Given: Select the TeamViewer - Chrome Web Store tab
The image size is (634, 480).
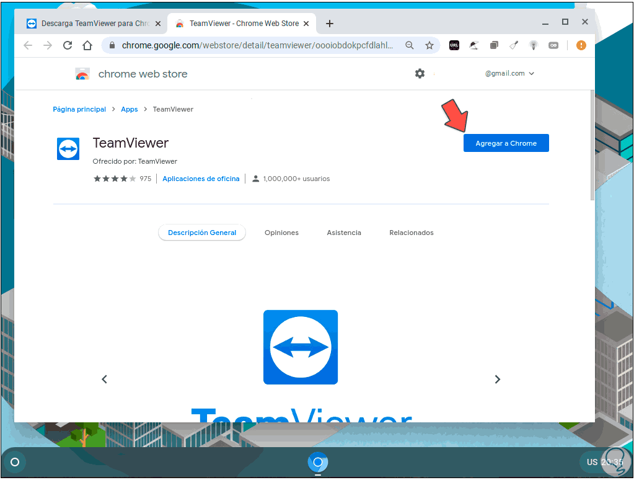Looking at the screenshot, I should [241, 24].
